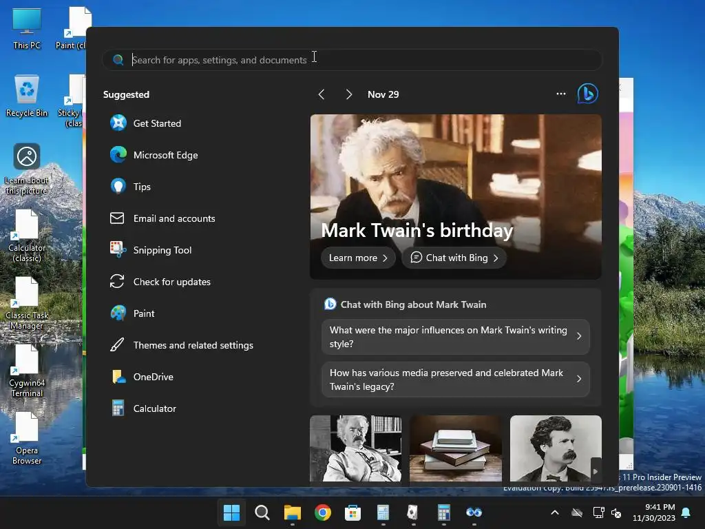
Task: Open the three-dots more options menu
Action: [560, 94]
